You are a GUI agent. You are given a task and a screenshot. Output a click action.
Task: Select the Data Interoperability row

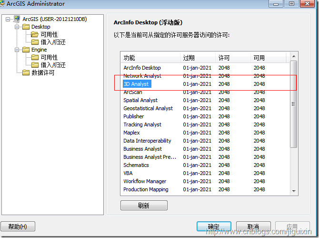click(206, 141)
